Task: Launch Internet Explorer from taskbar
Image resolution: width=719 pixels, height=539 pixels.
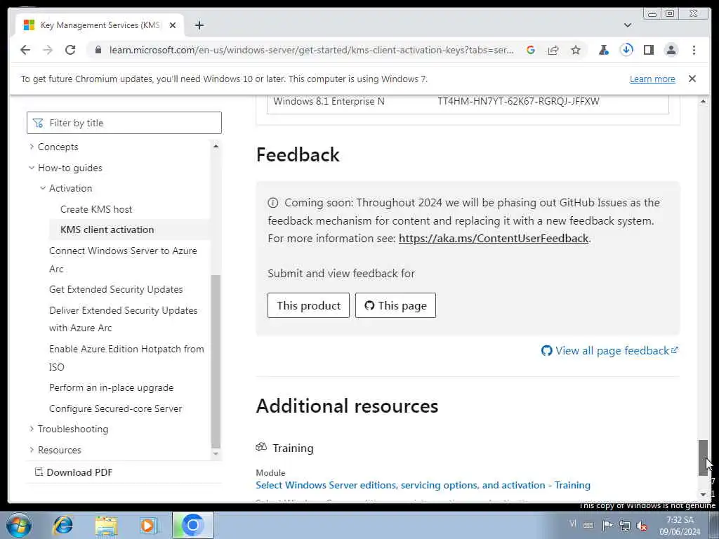Action: [62, 525]
